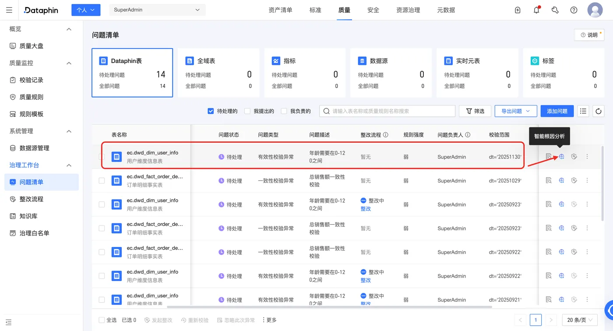Open the 导出问题 dropdown
Viewport: 613px width, 331px height.
(516, 111)
